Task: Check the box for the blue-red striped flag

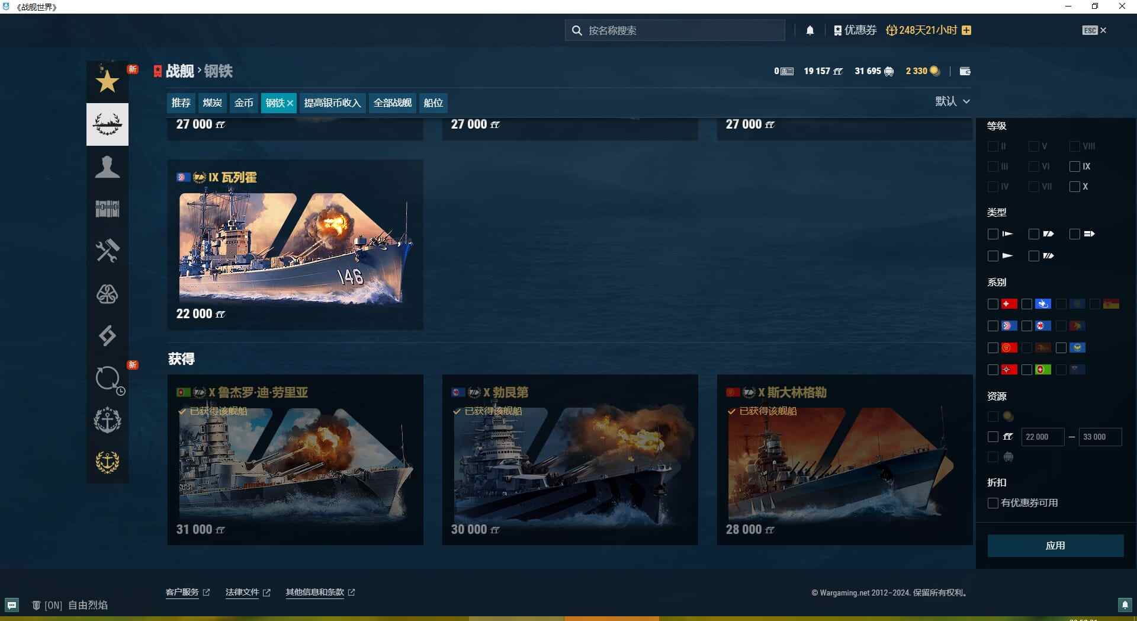Action: click(x=993, y=326)
